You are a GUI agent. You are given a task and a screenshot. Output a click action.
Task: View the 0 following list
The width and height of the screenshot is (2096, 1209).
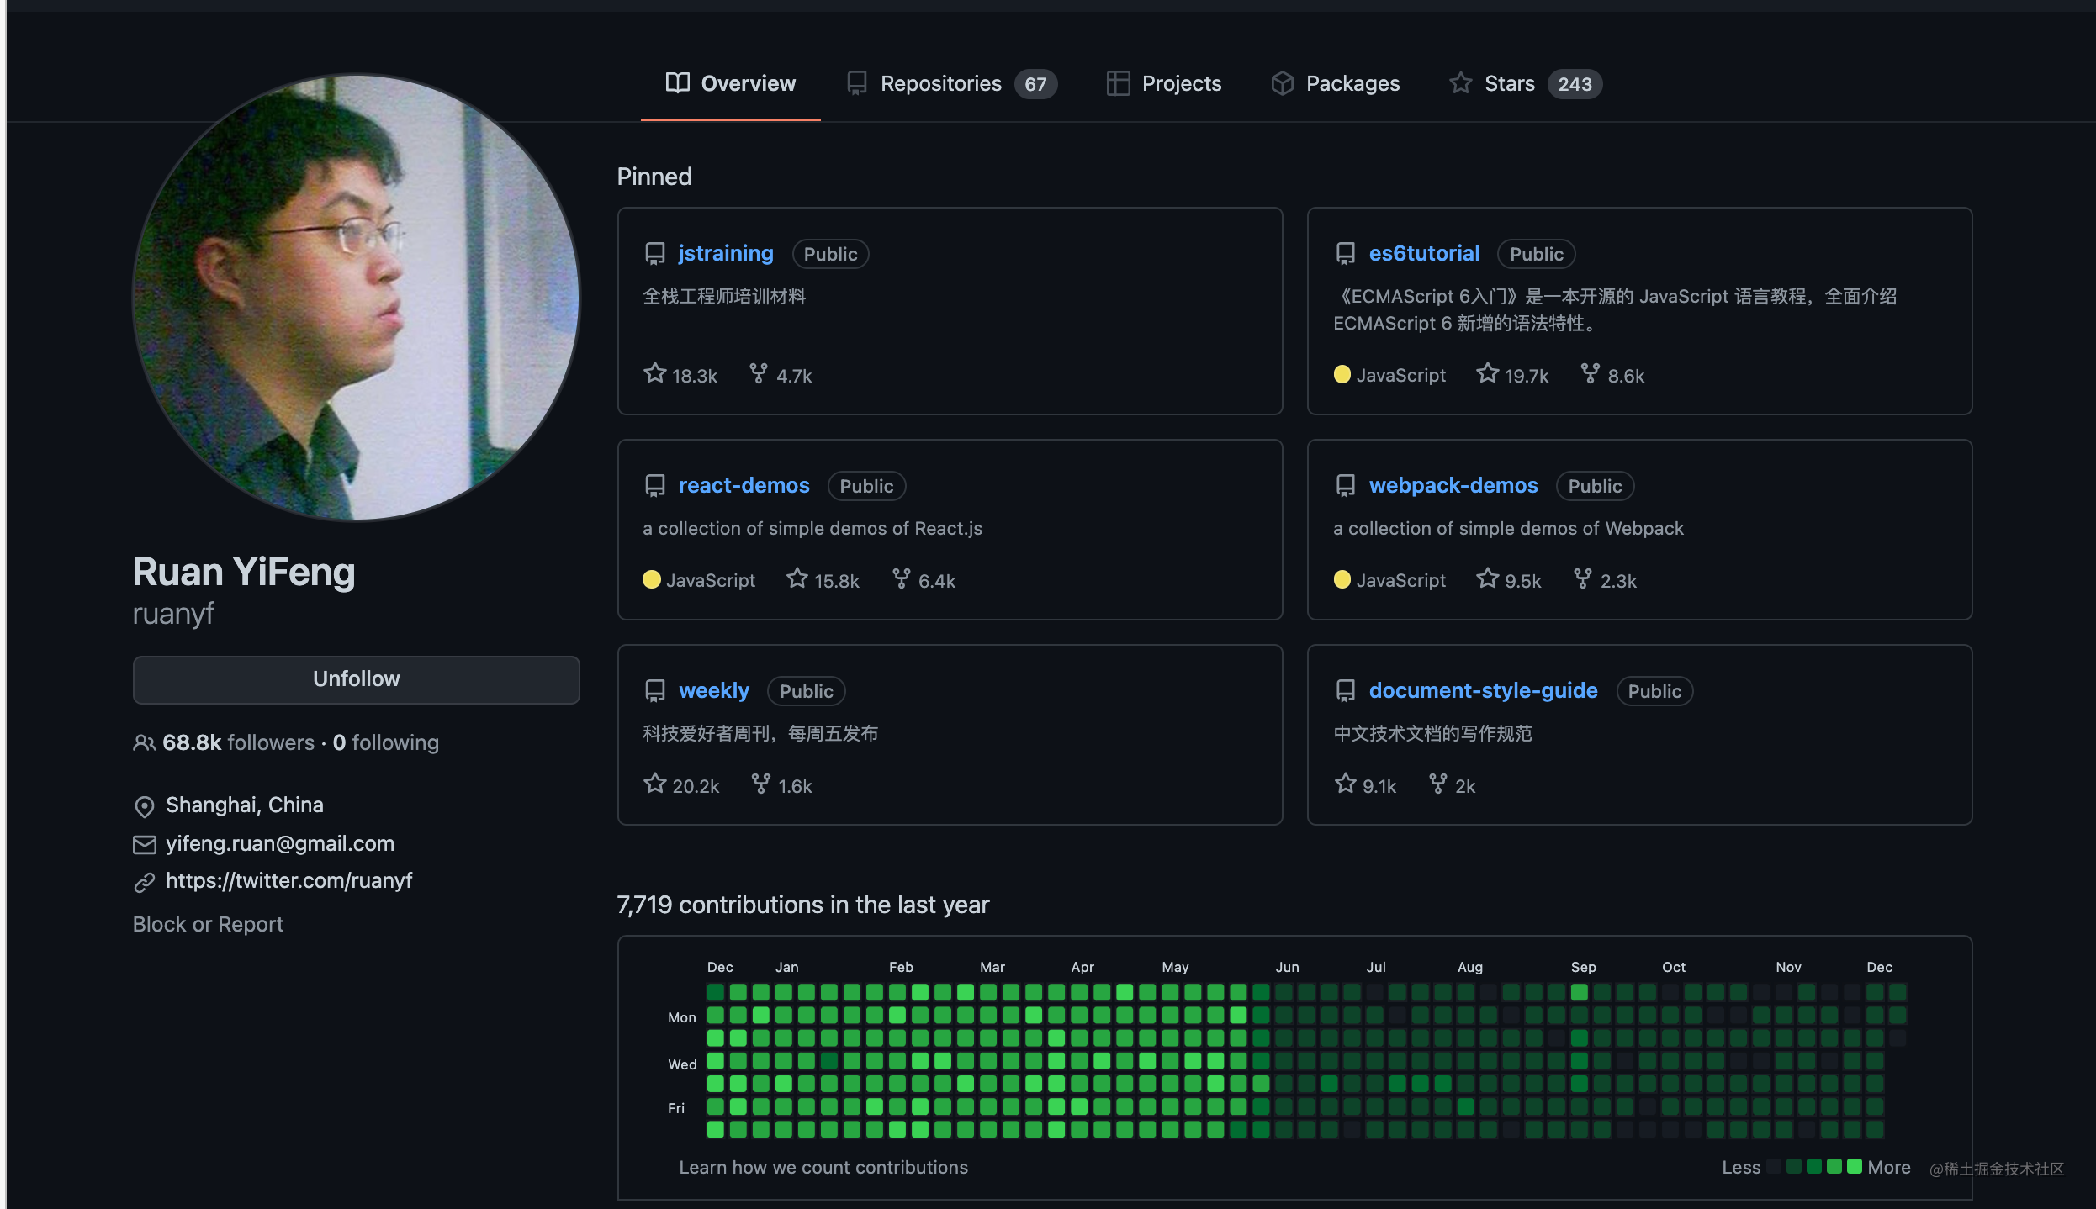pos(386,742)
